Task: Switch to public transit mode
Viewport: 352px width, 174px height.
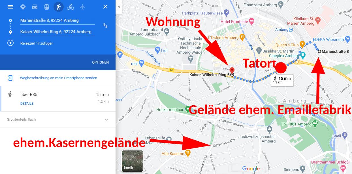Action: [47, 7]
